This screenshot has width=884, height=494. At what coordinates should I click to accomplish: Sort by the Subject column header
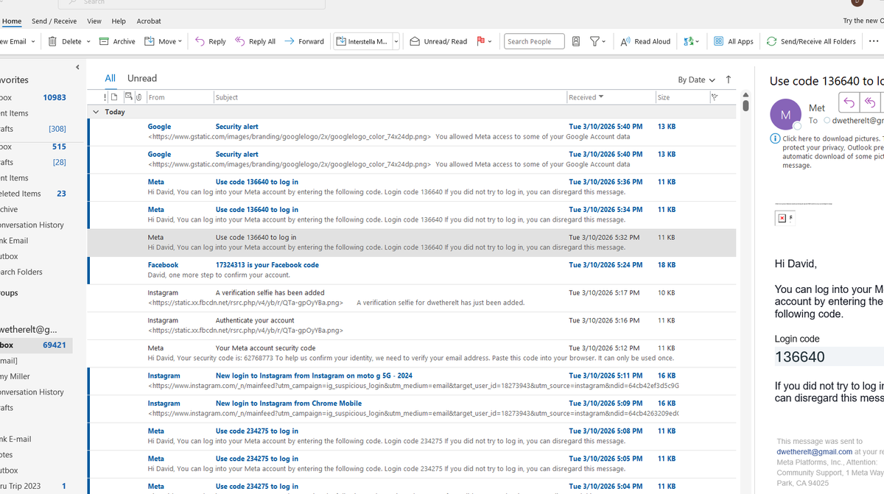[390, 97]
